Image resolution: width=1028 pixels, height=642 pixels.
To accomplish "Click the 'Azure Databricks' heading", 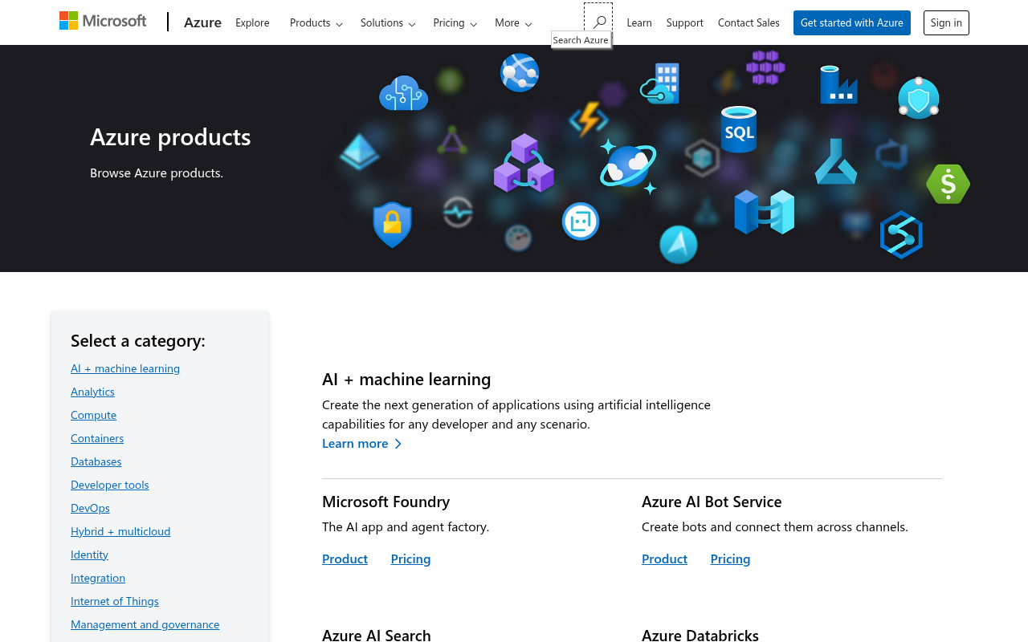I will [700, 635].
